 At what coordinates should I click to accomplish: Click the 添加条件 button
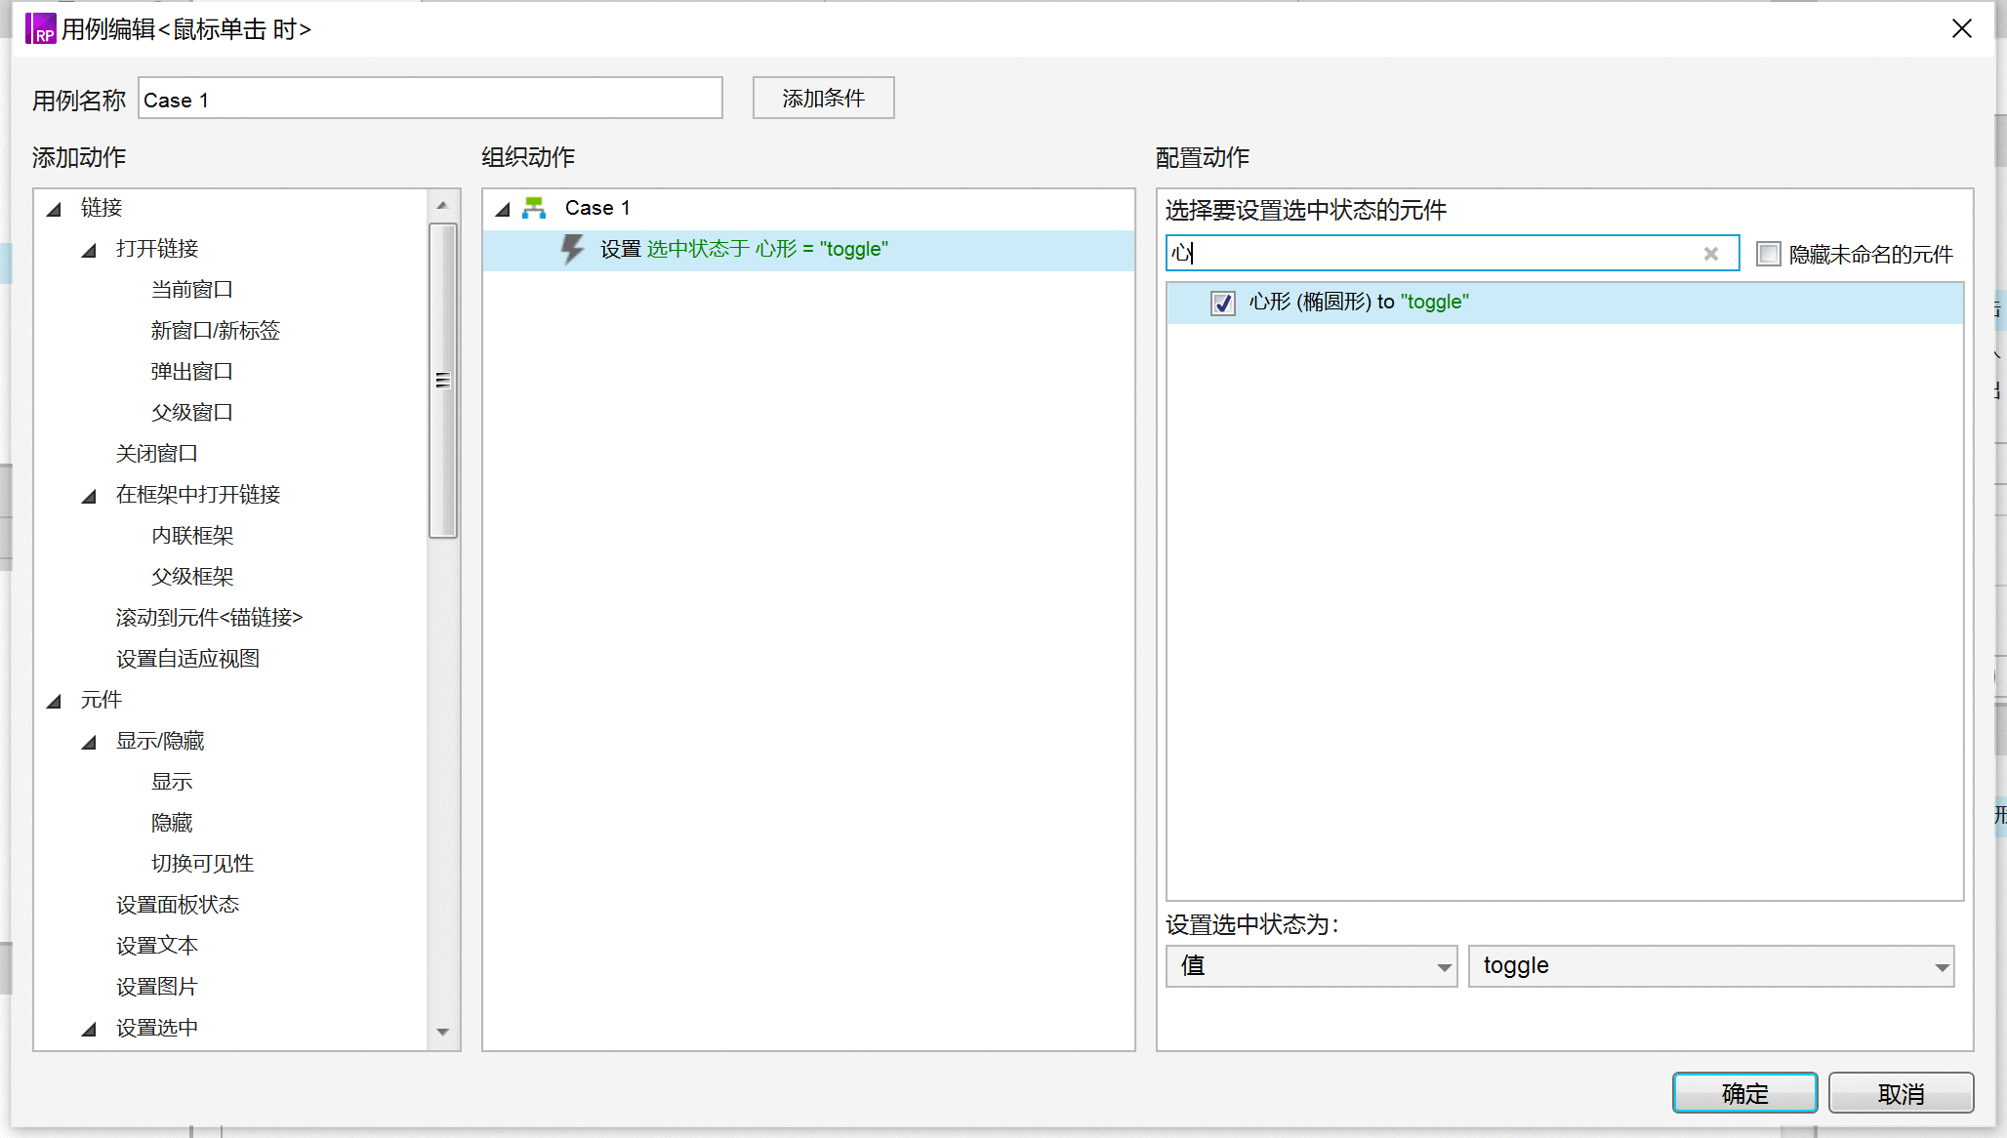coord(823,98)
